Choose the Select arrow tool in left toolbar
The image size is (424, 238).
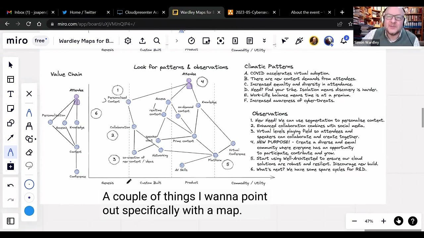[11, 65]
